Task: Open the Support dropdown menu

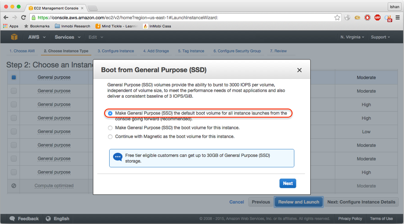Action: [380, 37]
